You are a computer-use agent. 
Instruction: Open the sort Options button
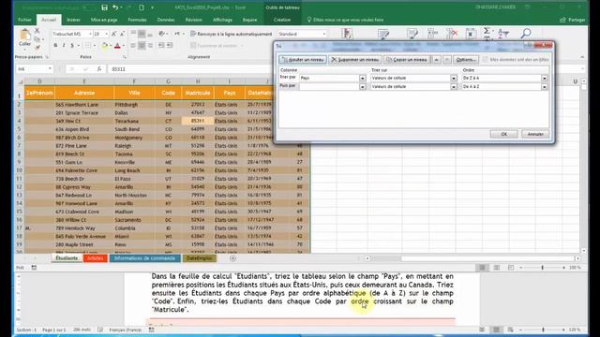click(466, 60)
